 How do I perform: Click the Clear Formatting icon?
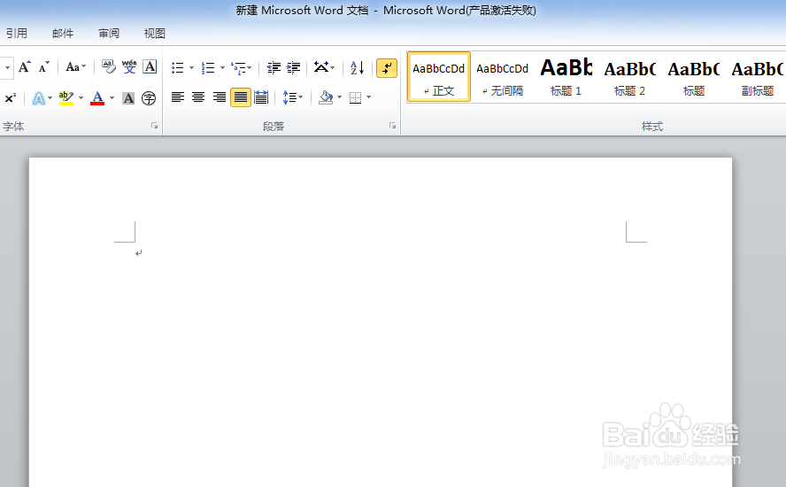tap(108, 67)
